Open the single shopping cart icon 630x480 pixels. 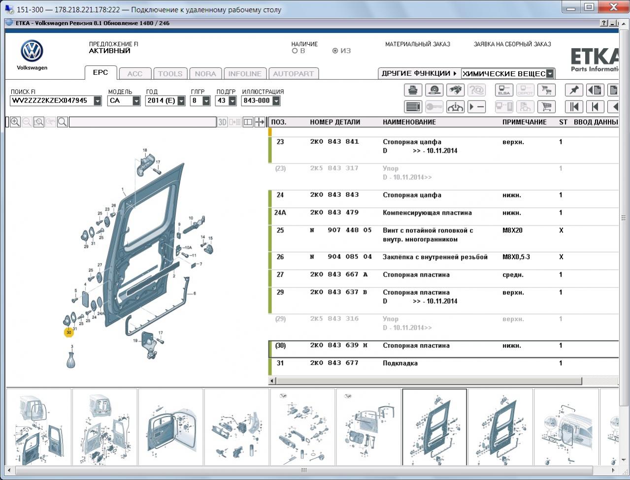pos(546,106)
